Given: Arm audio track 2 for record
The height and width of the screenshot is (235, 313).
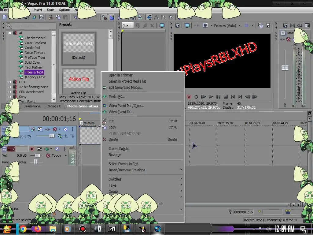Looking at the screenshot, I should 32,149.
